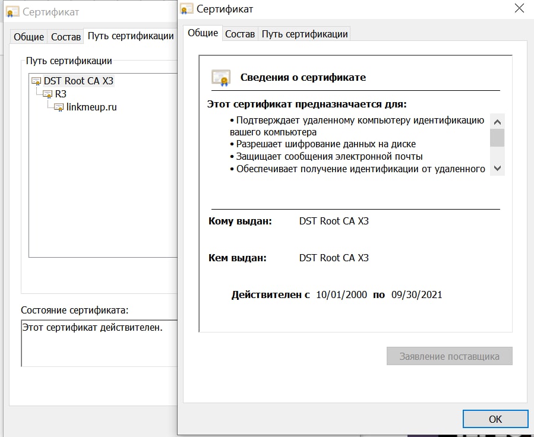This screenshot has height=437, width=534.
Task: Click the scrollbar thumb in purposes list
Action: (x=497, y=138)
